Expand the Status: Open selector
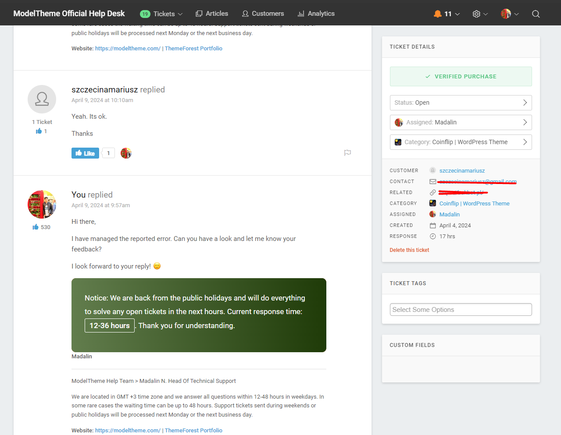Viewport: 561px width, 435px height. point(461,103)
